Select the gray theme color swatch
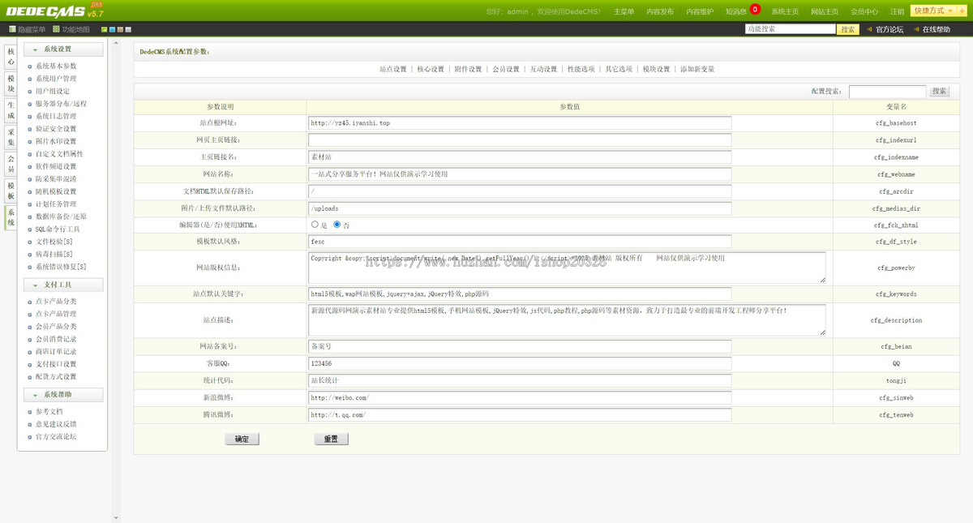The image size is (973, 523). coord(126,30)
